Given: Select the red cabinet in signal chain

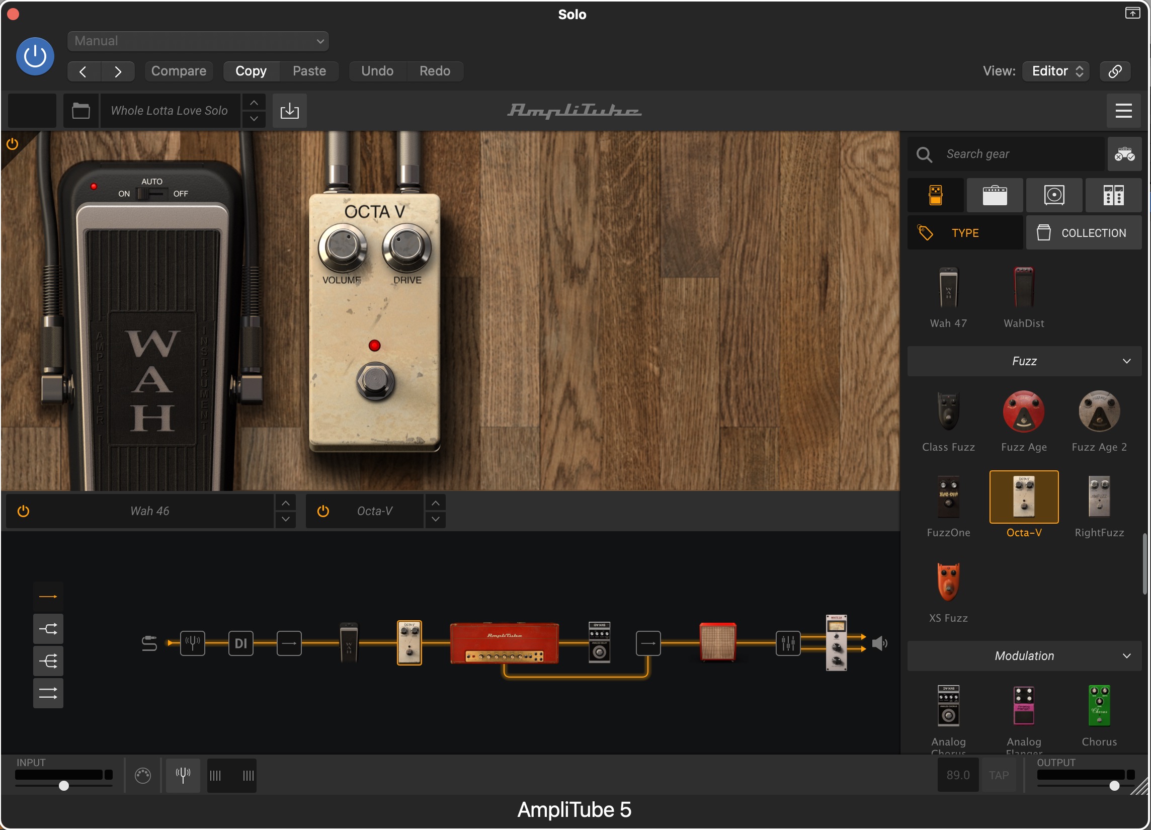Looking at the screenshot, I should click(x=717, y=642).
